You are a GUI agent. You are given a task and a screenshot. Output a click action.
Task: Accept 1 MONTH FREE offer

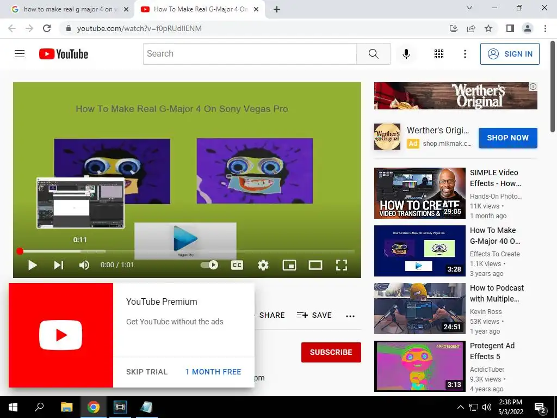213,372
